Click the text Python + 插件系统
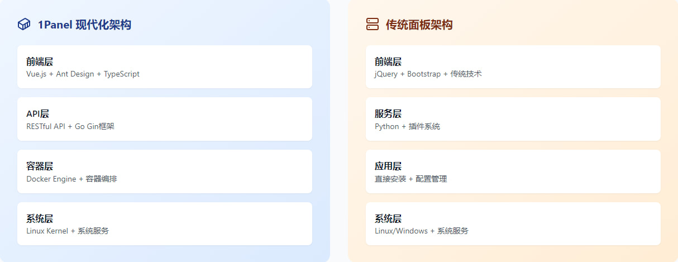The image size is (678, 262). 407,126
